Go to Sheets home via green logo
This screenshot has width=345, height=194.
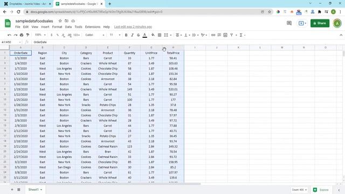8,23
